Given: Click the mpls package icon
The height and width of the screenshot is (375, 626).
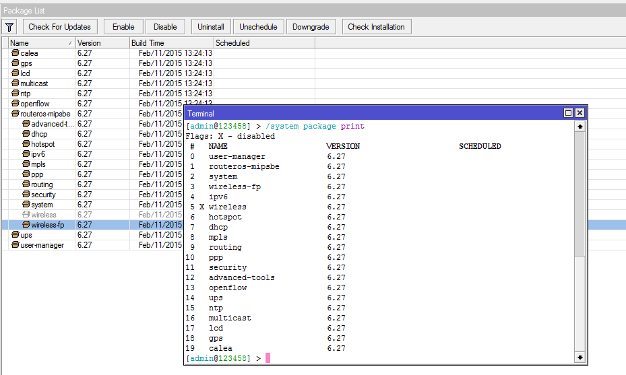Looking at the screenshot, I should [26, 164].
